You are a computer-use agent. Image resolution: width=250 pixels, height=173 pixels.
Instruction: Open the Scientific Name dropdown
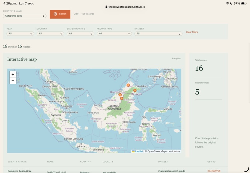tap(25, 16)
